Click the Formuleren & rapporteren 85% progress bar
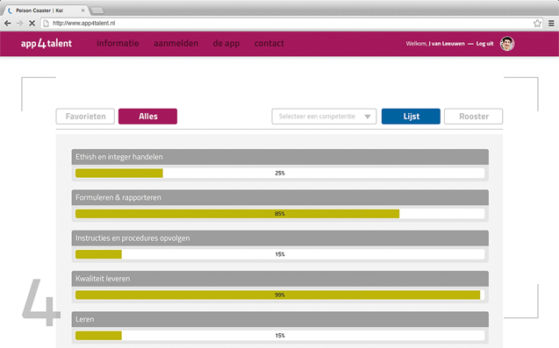Image resolution: width=559 pixels, height=348 pixels. click(x=280, y=214)
